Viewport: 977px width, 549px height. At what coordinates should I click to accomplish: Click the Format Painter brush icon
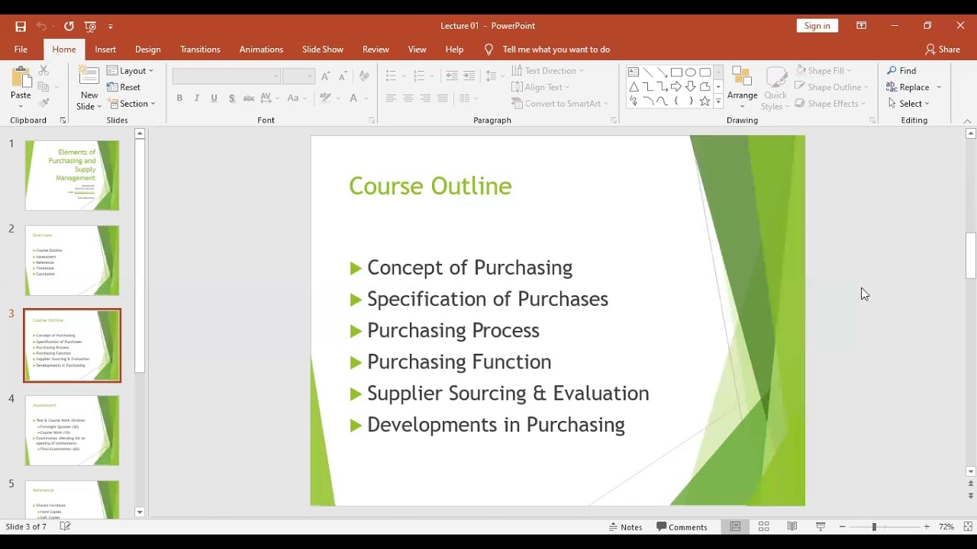44,103
